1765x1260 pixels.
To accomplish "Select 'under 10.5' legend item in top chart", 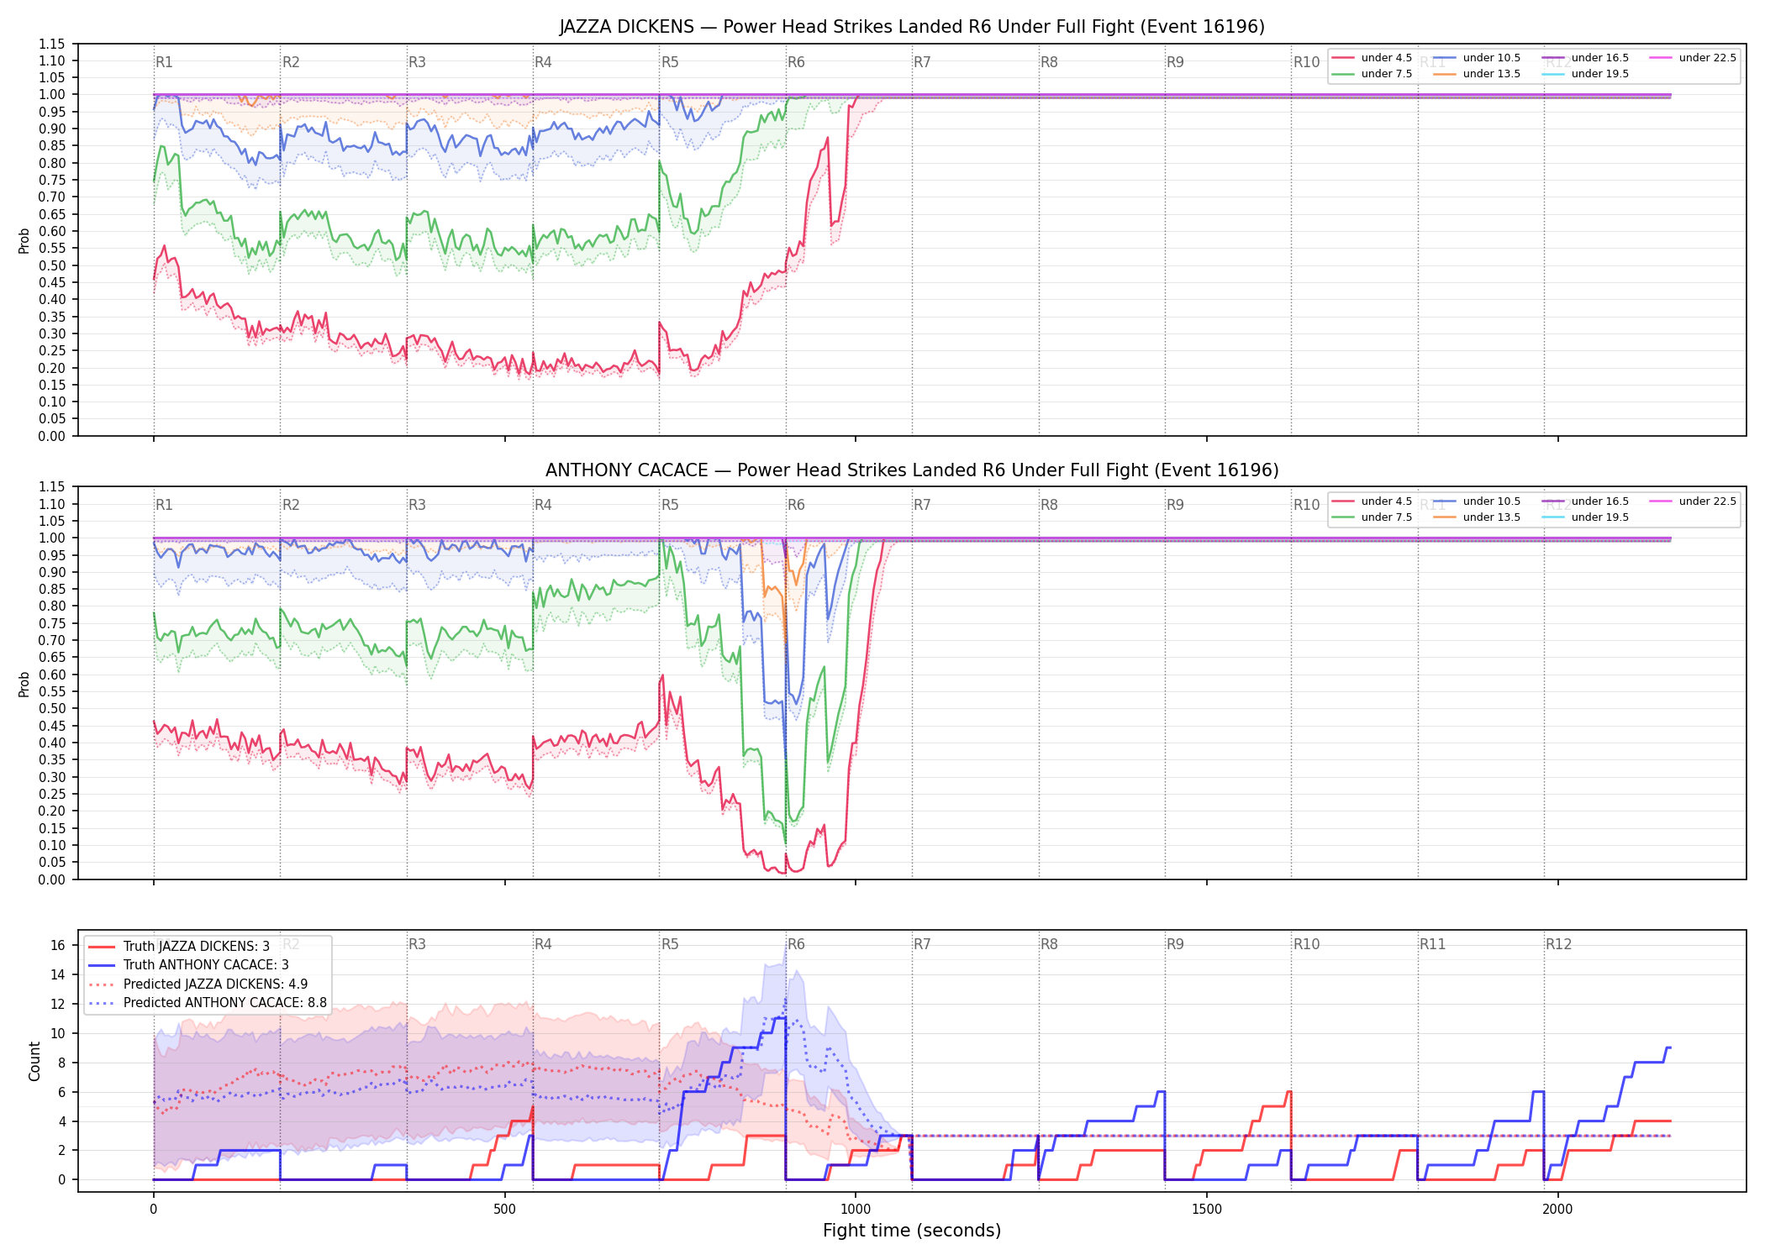I will click(1478, 58).
